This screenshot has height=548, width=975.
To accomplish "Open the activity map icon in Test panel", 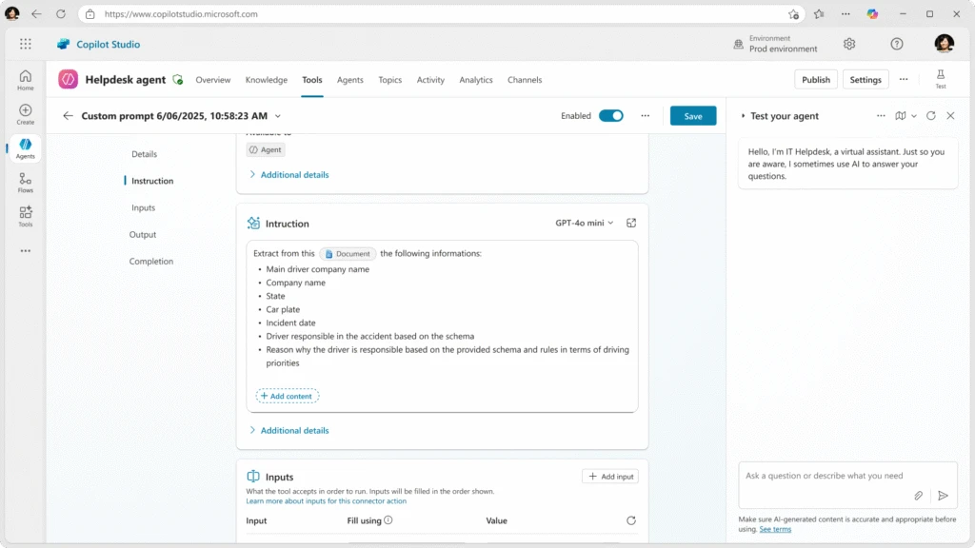I will 900,115.
